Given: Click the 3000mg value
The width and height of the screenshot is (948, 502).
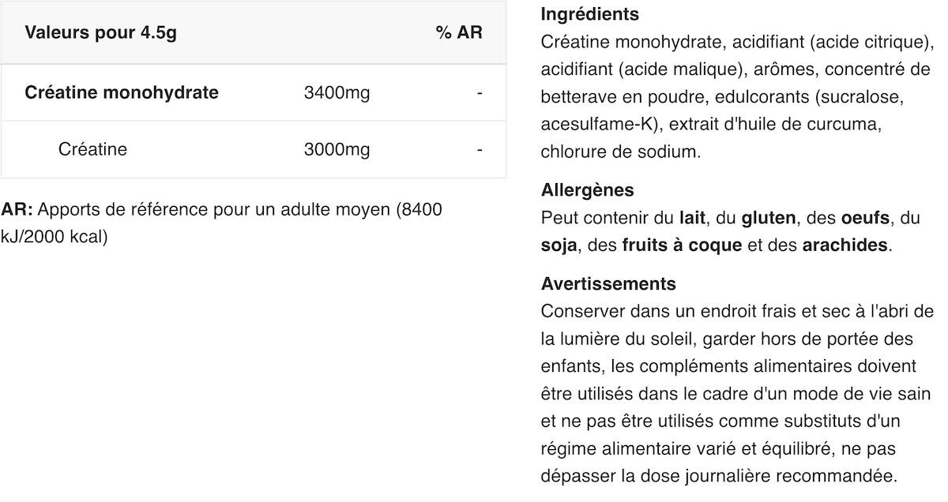Looking at the screenshot, I should click(337, 149).
